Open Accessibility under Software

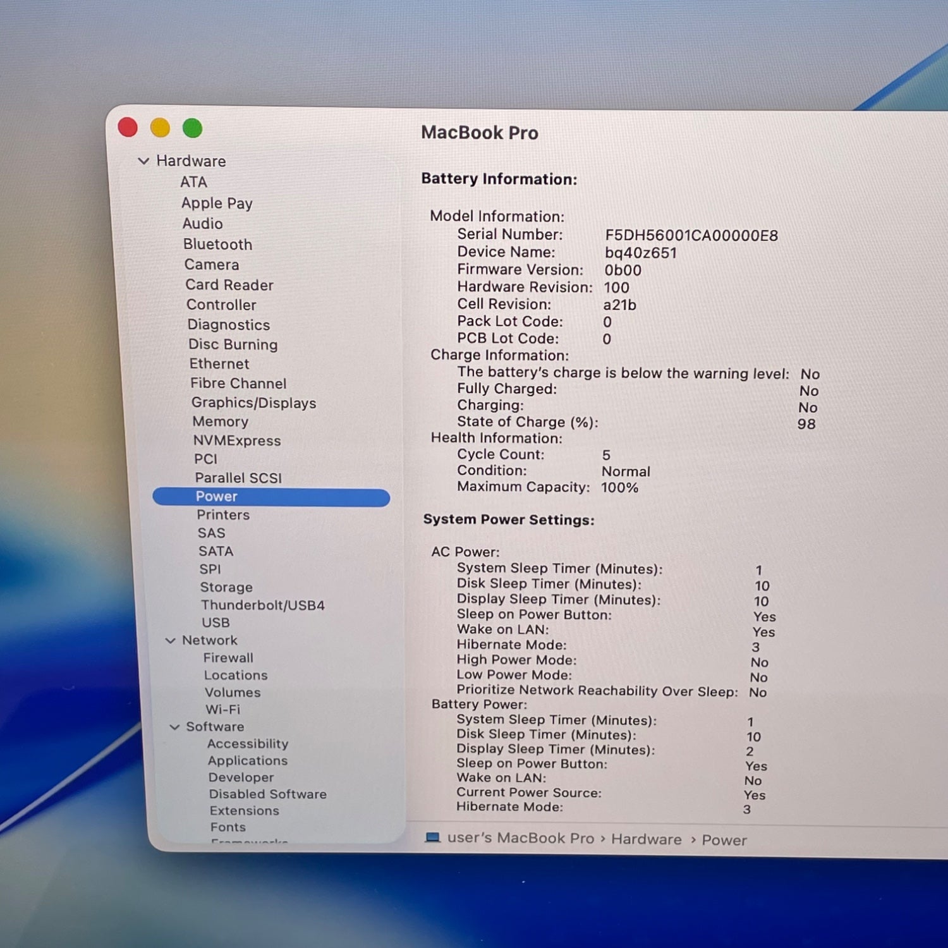248,744
